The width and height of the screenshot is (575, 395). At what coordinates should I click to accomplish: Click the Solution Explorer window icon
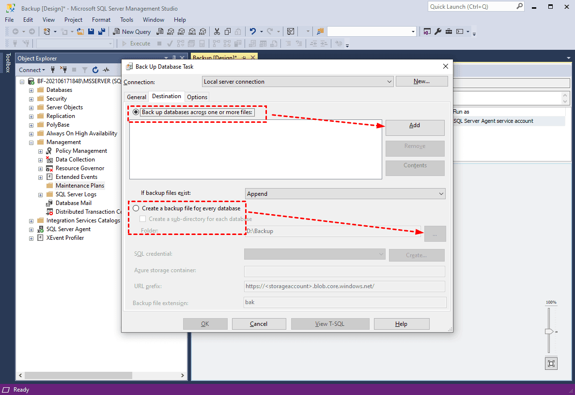427,31
